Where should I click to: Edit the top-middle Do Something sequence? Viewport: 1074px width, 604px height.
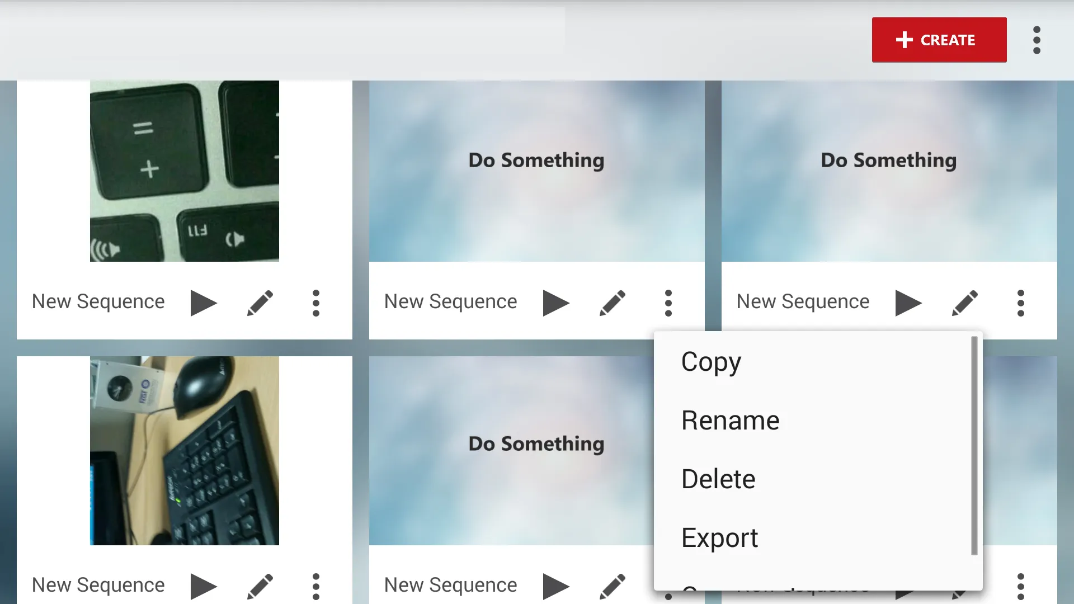(x=613, y=303)
